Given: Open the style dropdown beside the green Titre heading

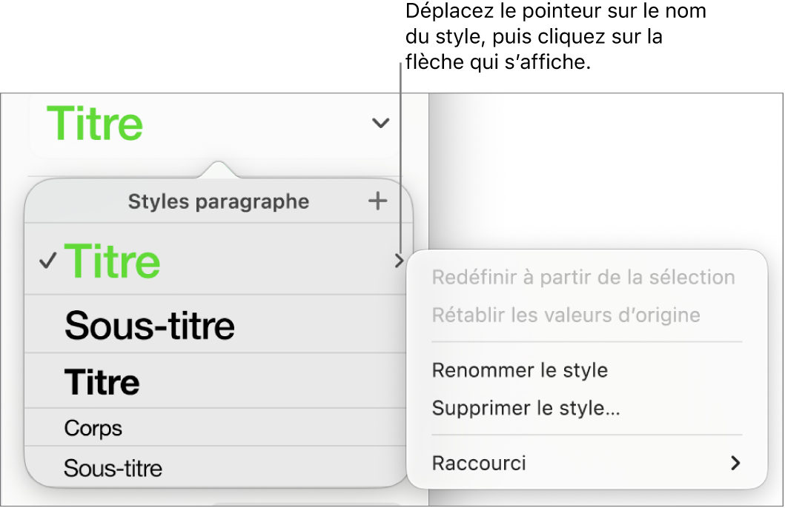Looking at the screenshot, I should tap(380, 123).
